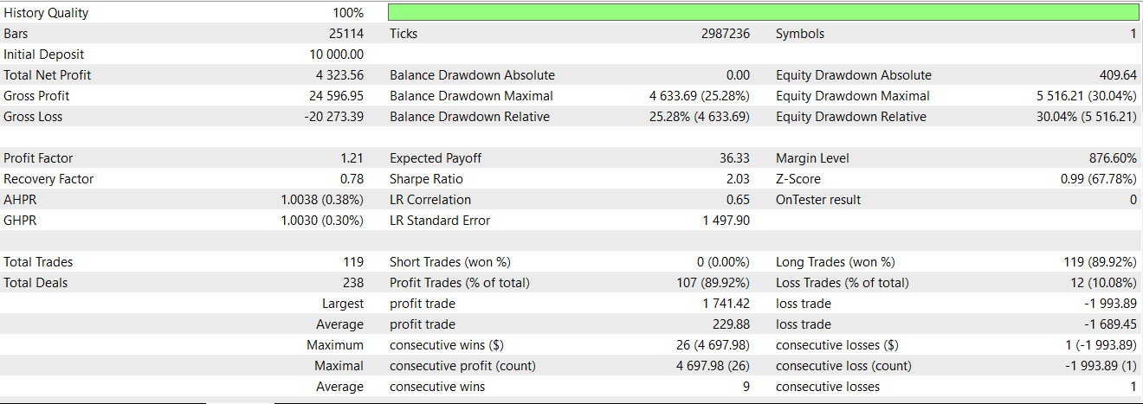Click the Margin Level value 876.60%
The height and width of the screenshot is (404, 1143).
click(1113, 158)
